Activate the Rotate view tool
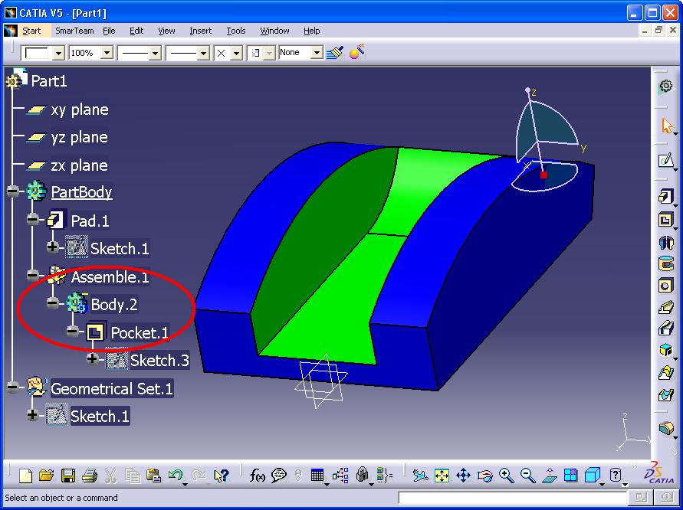The height and width of the screenshot is (510, 683). tap(484, 476)
